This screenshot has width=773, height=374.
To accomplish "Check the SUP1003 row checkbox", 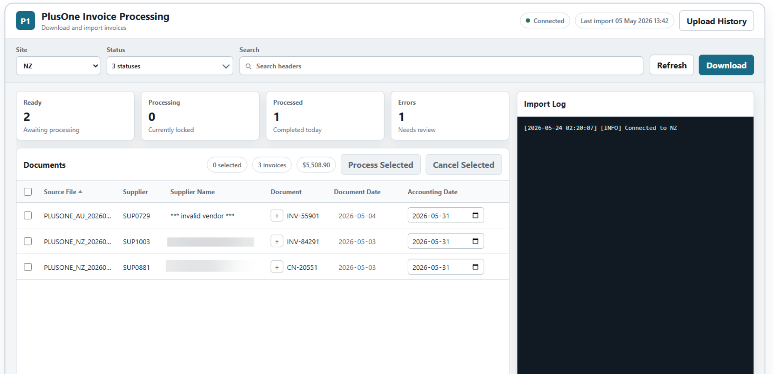I will [28, 241].
